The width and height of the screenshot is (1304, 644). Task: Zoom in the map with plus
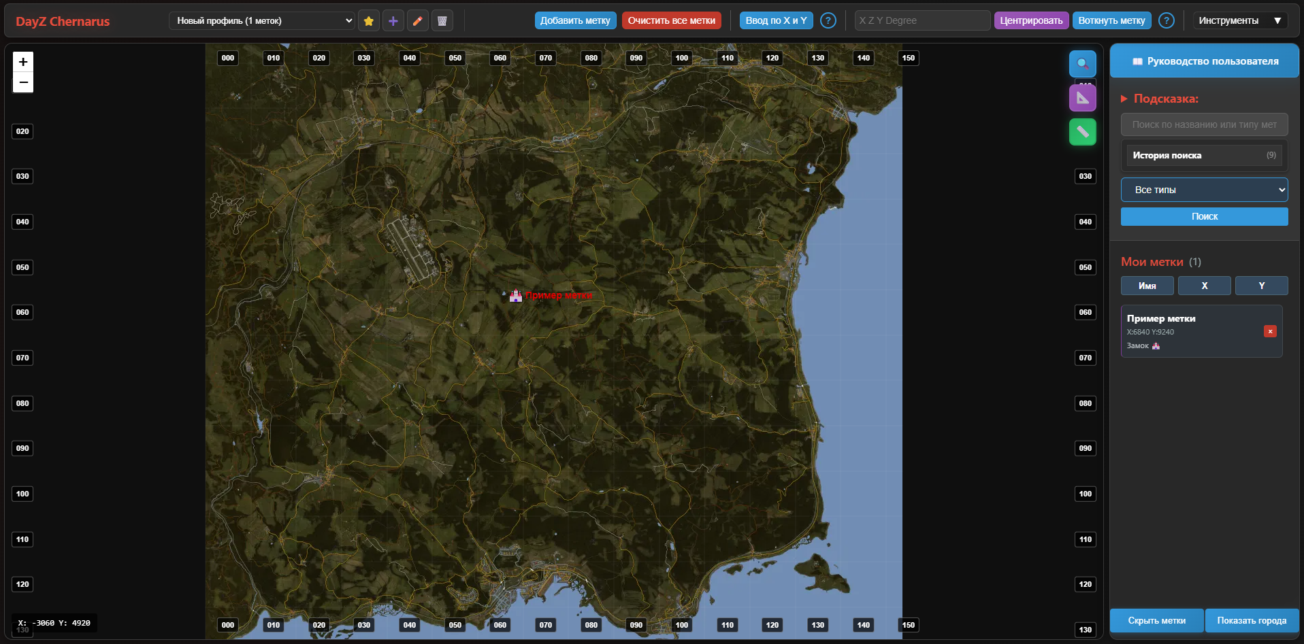(x=23, y=62)
